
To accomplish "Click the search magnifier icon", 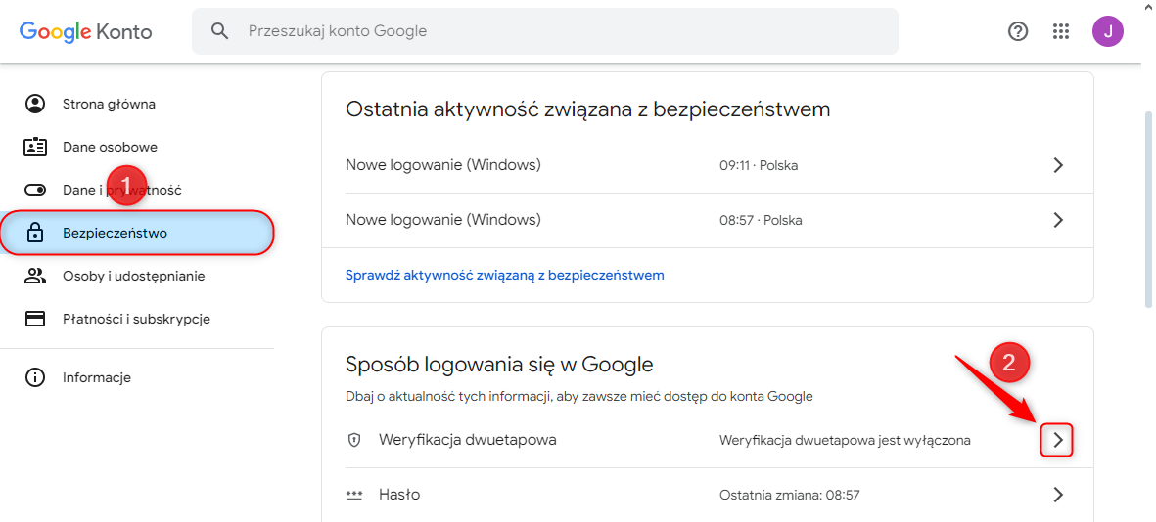I will coord(220,31).
